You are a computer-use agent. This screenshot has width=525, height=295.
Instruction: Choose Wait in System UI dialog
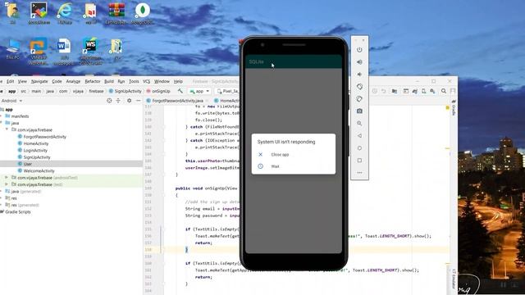[276, 166]
